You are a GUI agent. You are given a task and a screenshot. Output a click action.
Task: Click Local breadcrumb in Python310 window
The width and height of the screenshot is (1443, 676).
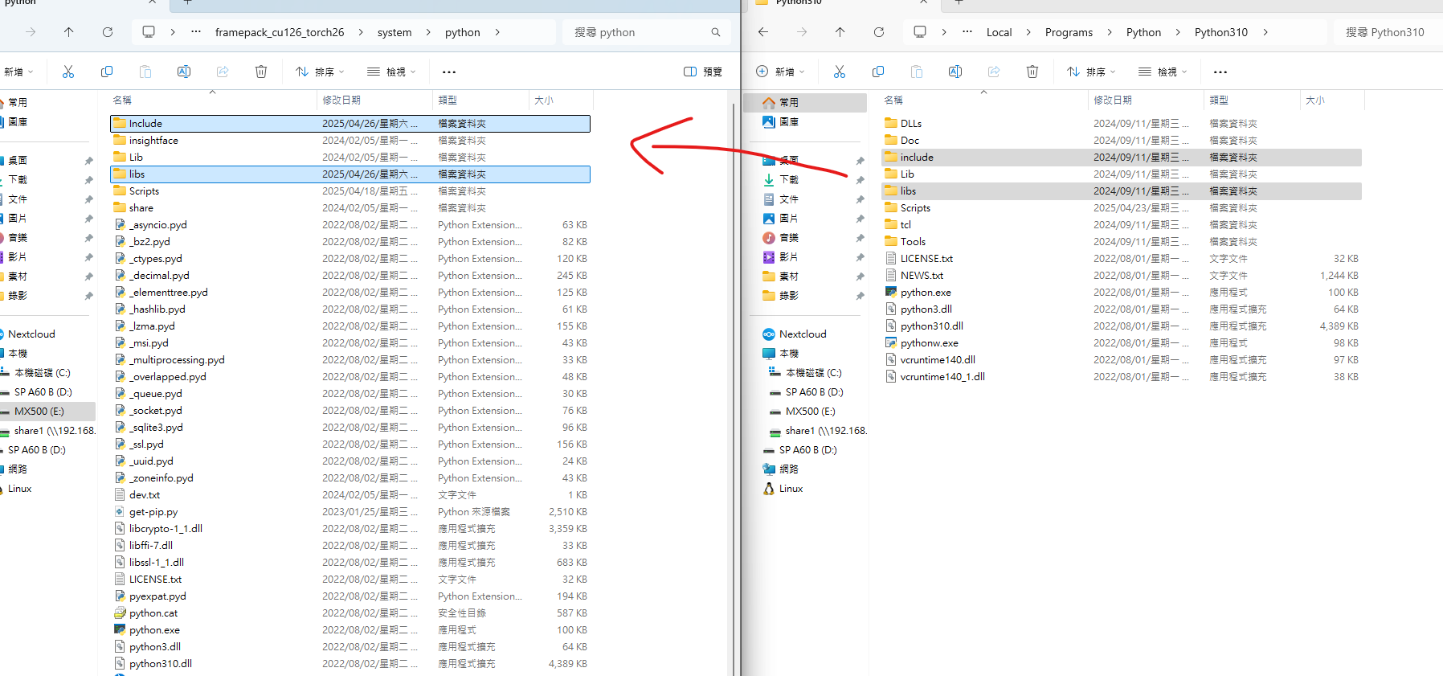[x=999, y=32]
